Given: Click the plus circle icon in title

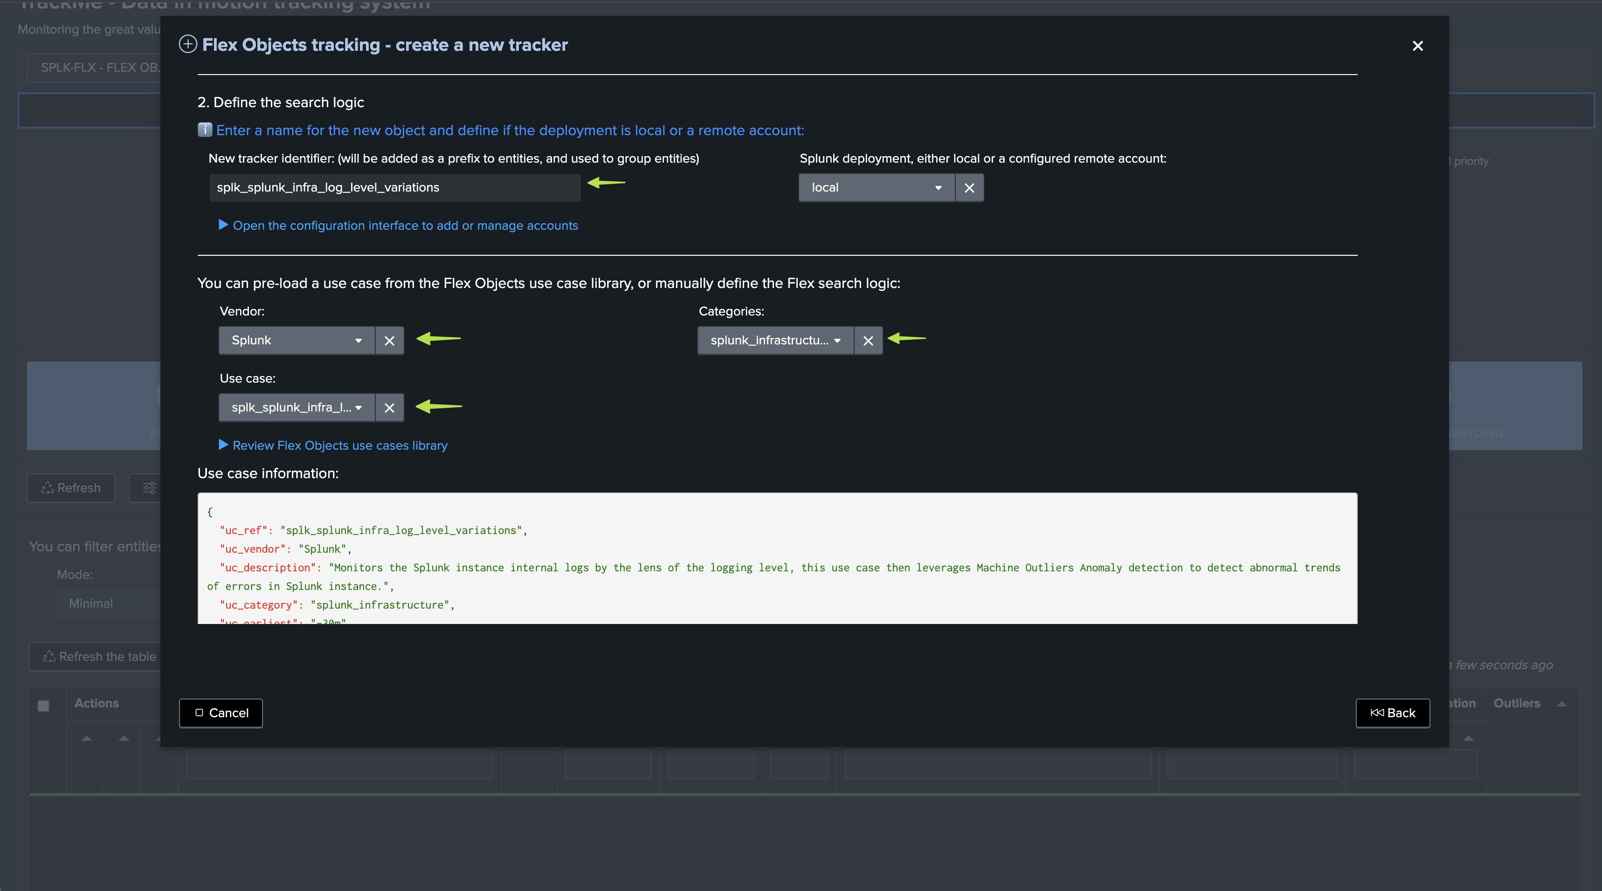Looking at the screenshot, I should [x=188, y=44].
